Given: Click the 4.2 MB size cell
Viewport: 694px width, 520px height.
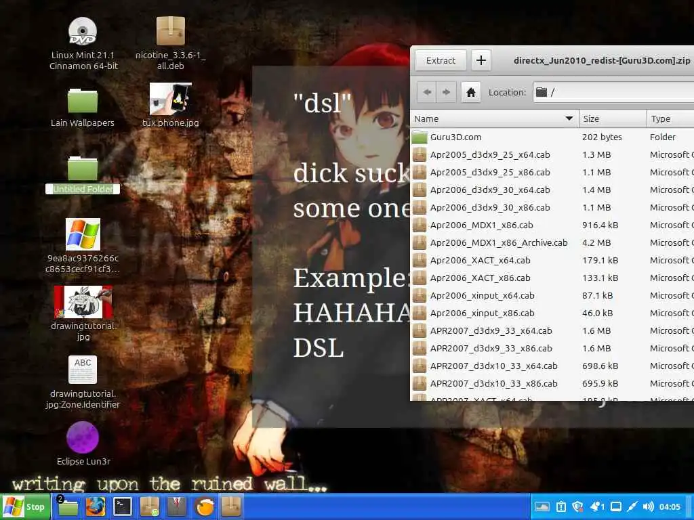Looking at the screenshot, I should click(x=596, y=243).
